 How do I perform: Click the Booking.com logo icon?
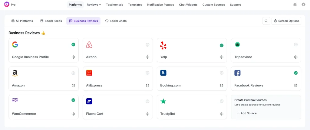tap(163, 73)
